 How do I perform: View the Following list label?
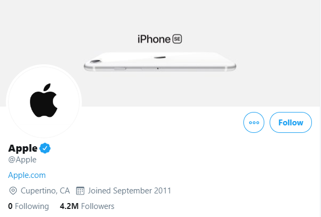pos(32,206)
